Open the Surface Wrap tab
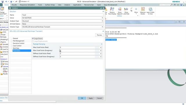 pos(50,5)
